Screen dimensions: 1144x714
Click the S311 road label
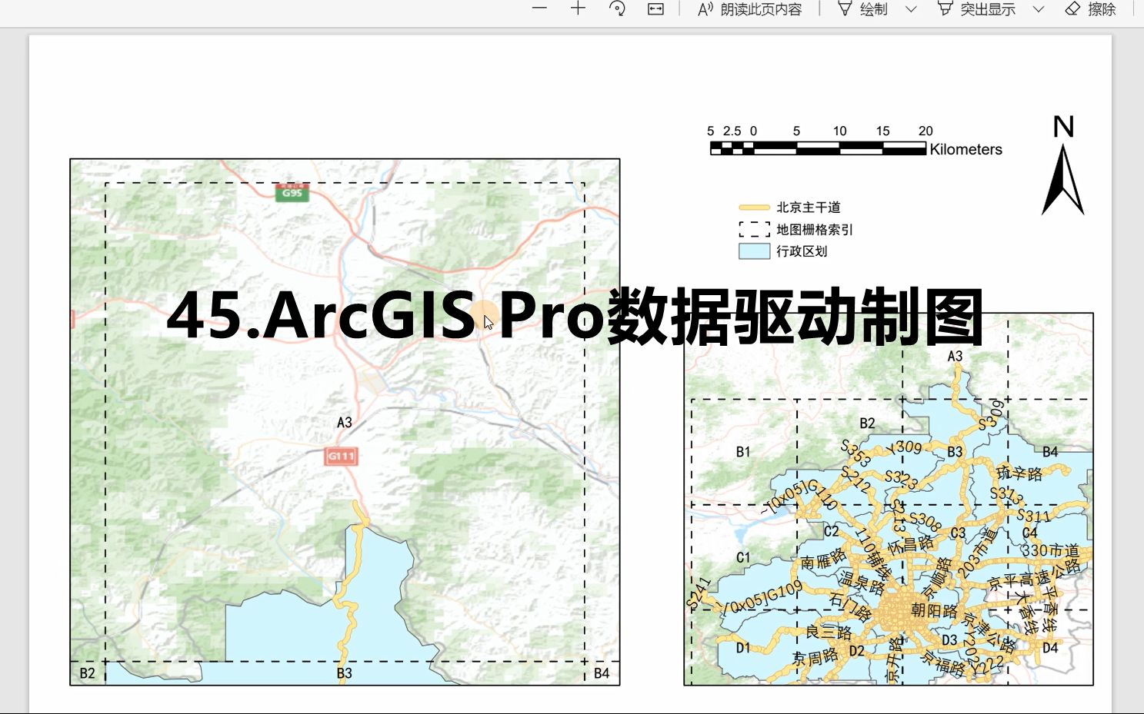pyautogui.click(x=1033, y=516)
